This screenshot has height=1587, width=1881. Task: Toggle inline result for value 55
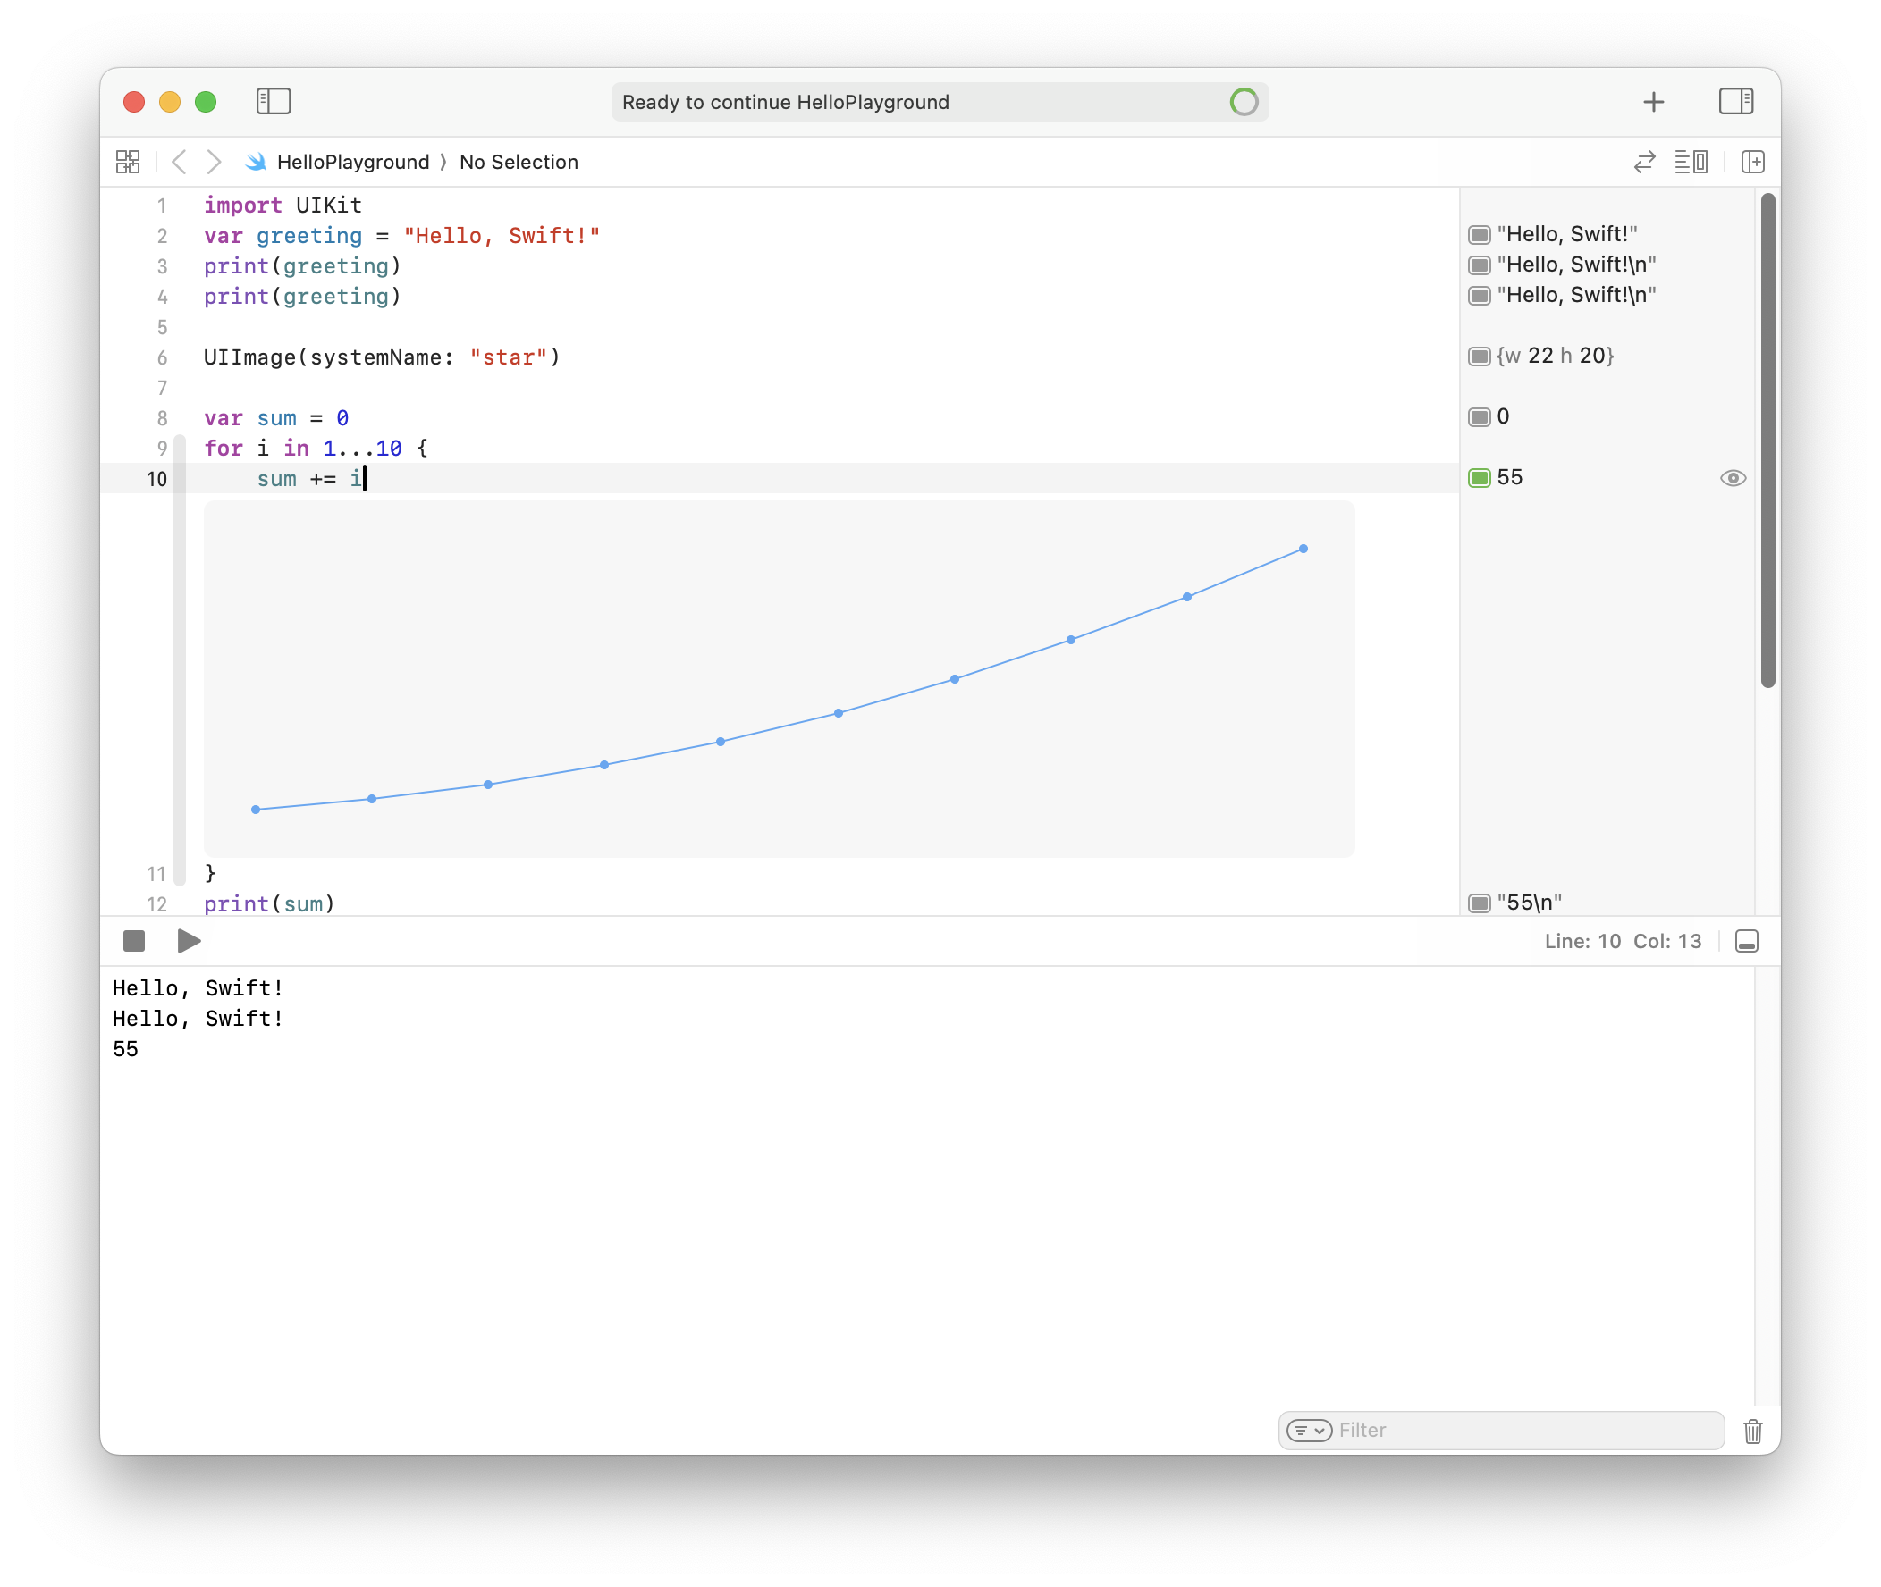pos(1479,478)
